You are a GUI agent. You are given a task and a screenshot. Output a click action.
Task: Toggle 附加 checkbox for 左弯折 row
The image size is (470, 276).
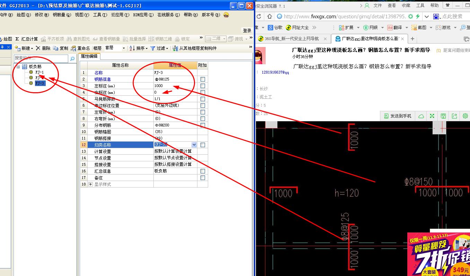click(203, 112)
